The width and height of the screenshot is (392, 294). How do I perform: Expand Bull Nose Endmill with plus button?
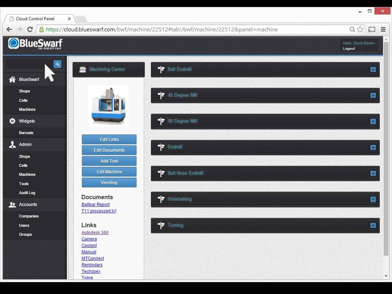[x=373, y=174]
